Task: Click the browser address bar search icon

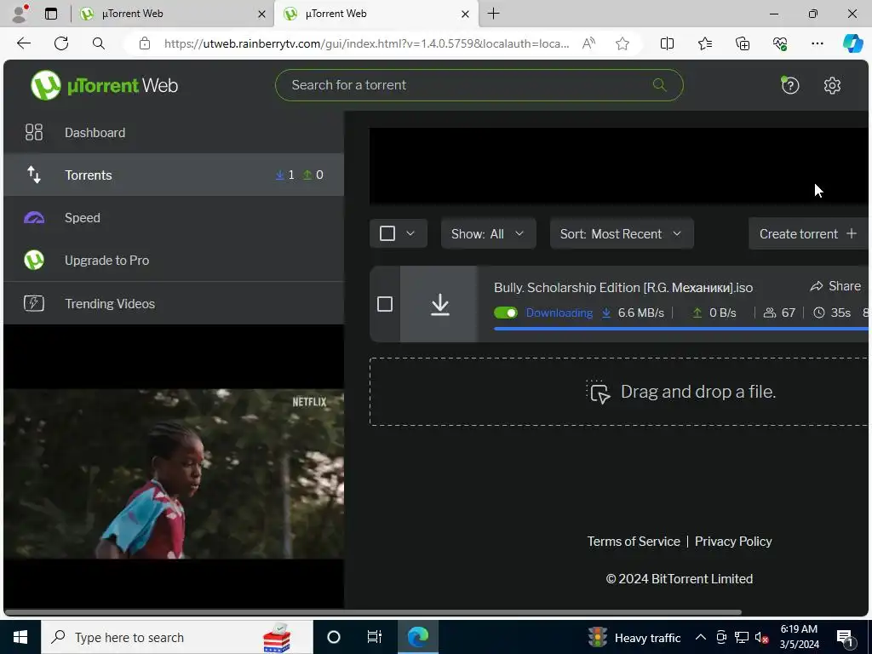Action: pyautogui.click(x=99, y=43)
